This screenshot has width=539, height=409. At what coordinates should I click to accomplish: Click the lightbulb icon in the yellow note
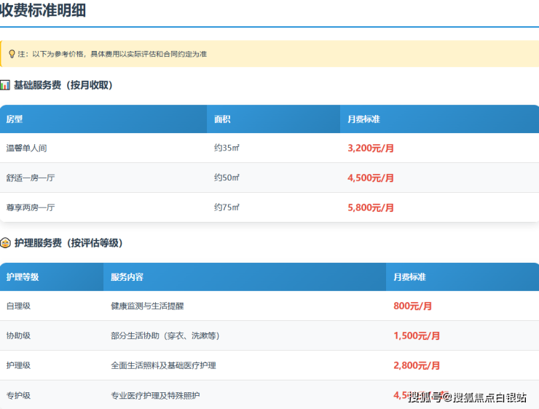pyautogui.click(x=12, y=54)
